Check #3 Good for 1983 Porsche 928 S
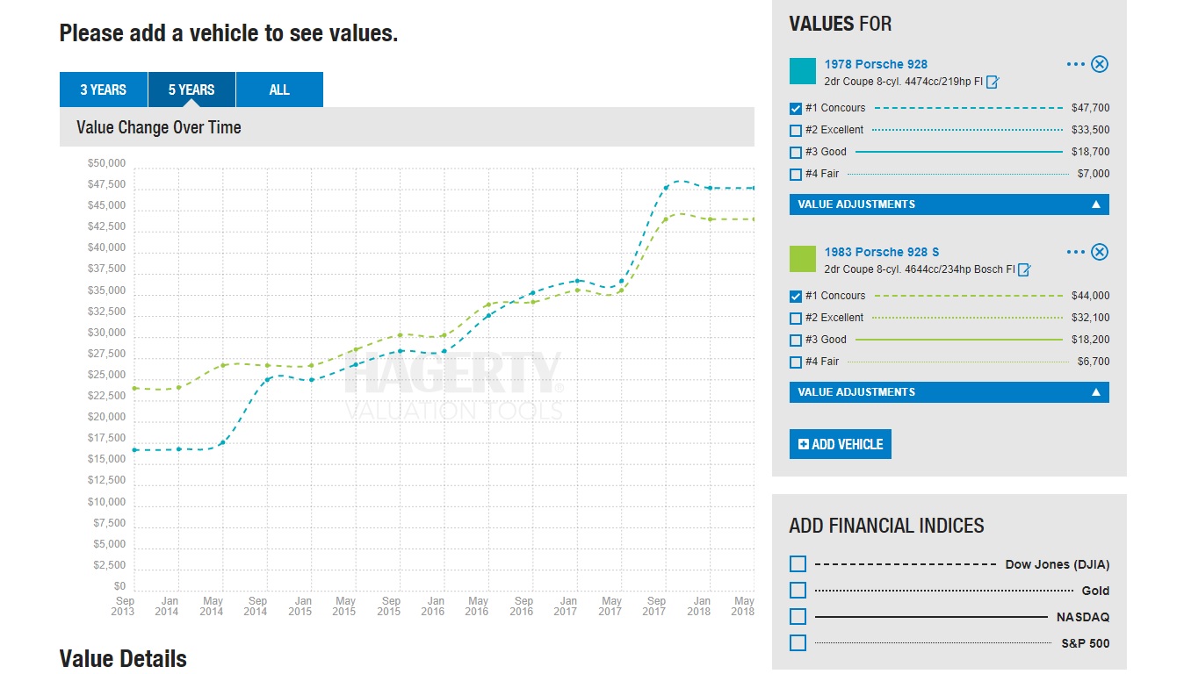Screen dimensions: 1184x674 [796, 341]
